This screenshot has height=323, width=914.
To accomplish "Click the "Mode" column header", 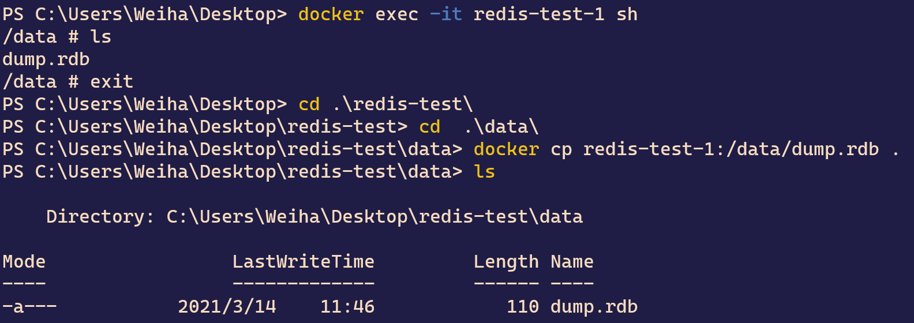I will pyautogui.click(x=24, y=262).
